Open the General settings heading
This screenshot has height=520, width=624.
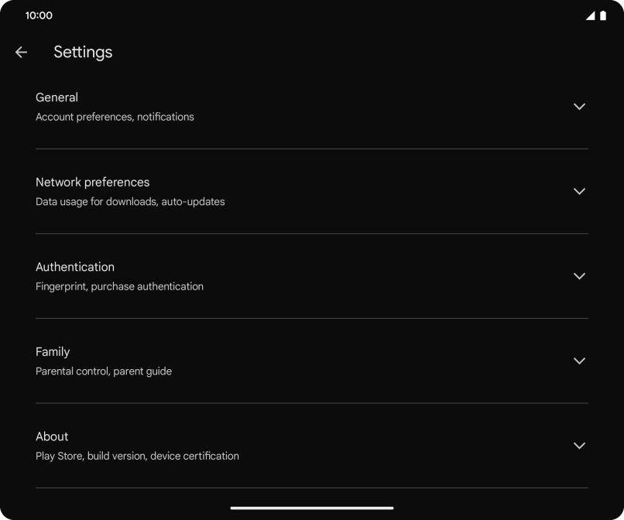click(x=57, y=97)
